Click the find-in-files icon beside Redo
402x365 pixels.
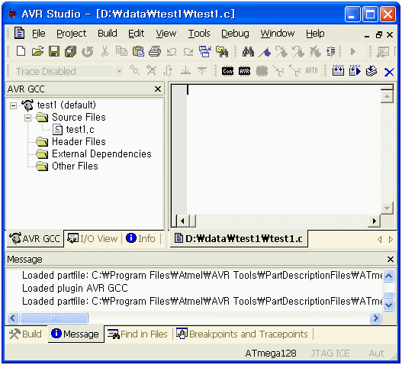tap(222, 51)
